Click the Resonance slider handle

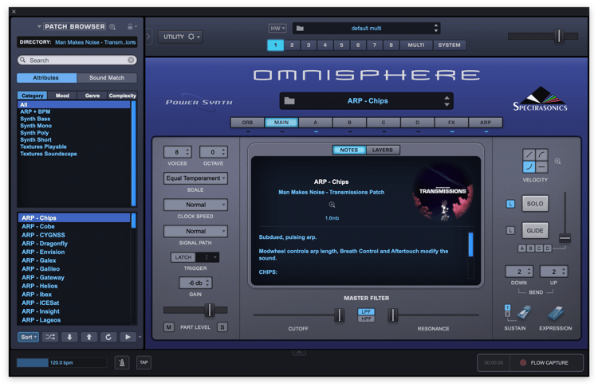coord(393,315)
